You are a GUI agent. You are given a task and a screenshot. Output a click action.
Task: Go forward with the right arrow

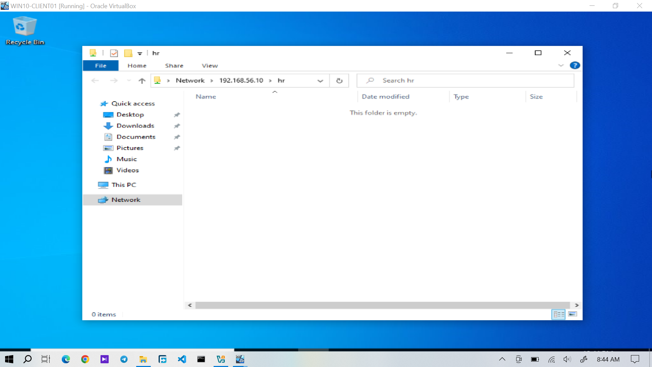pyautogui.click(x=114, y=81)
